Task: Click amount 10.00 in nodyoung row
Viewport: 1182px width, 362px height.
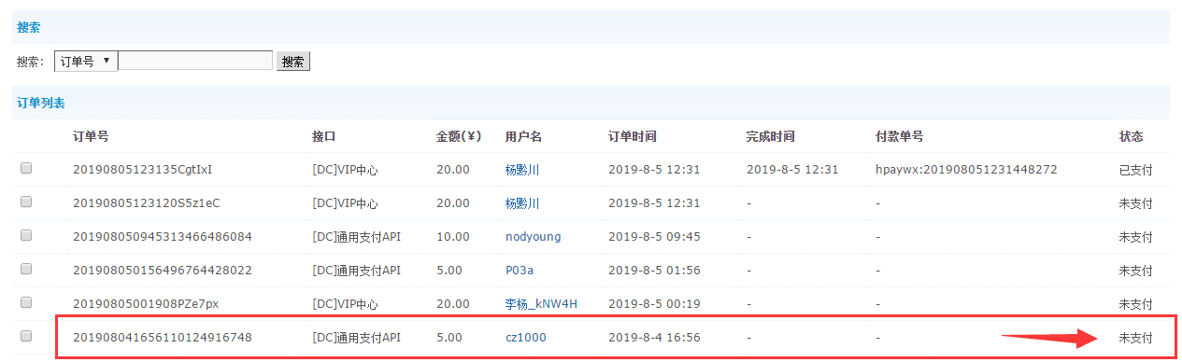Action: pyautogui.click(x=453, y=237)
